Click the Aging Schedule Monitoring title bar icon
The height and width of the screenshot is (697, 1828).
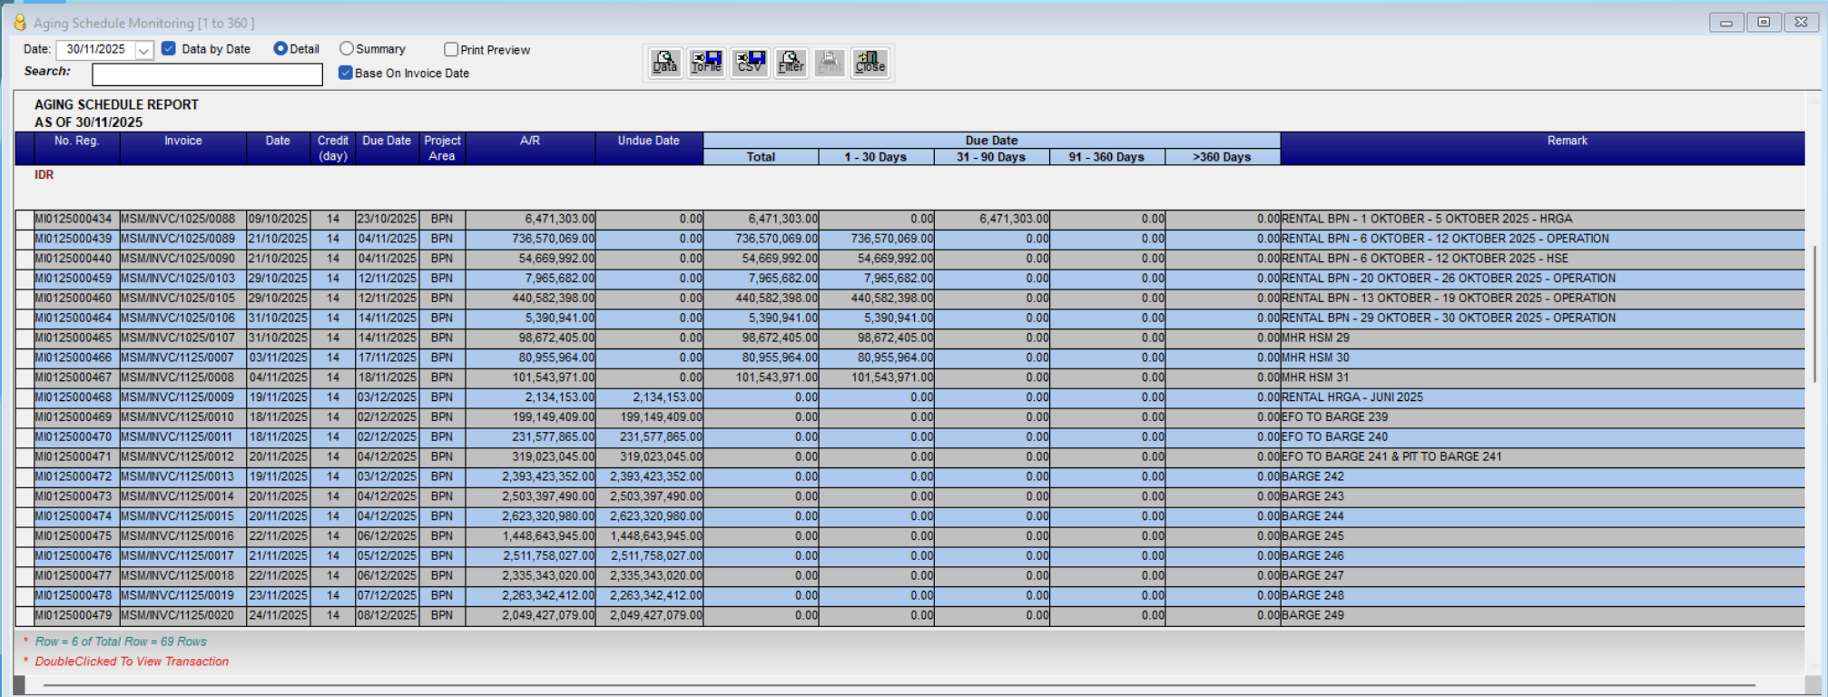[20, 22]
